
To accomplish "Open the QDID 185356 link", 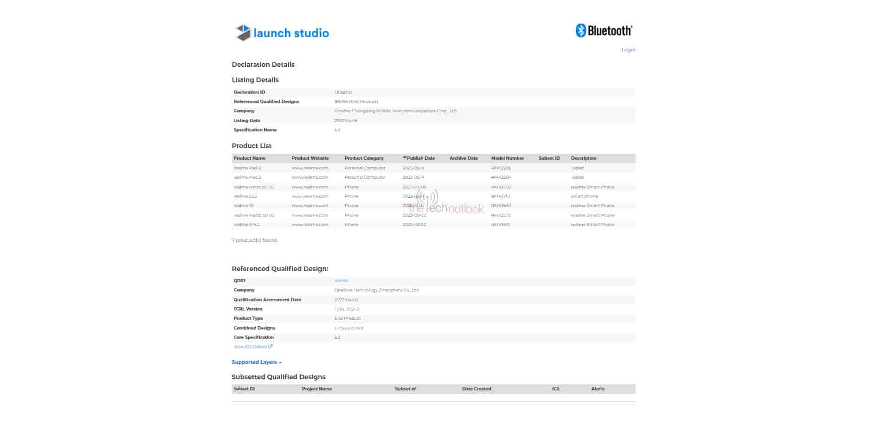I will click(x=342, y=280).
